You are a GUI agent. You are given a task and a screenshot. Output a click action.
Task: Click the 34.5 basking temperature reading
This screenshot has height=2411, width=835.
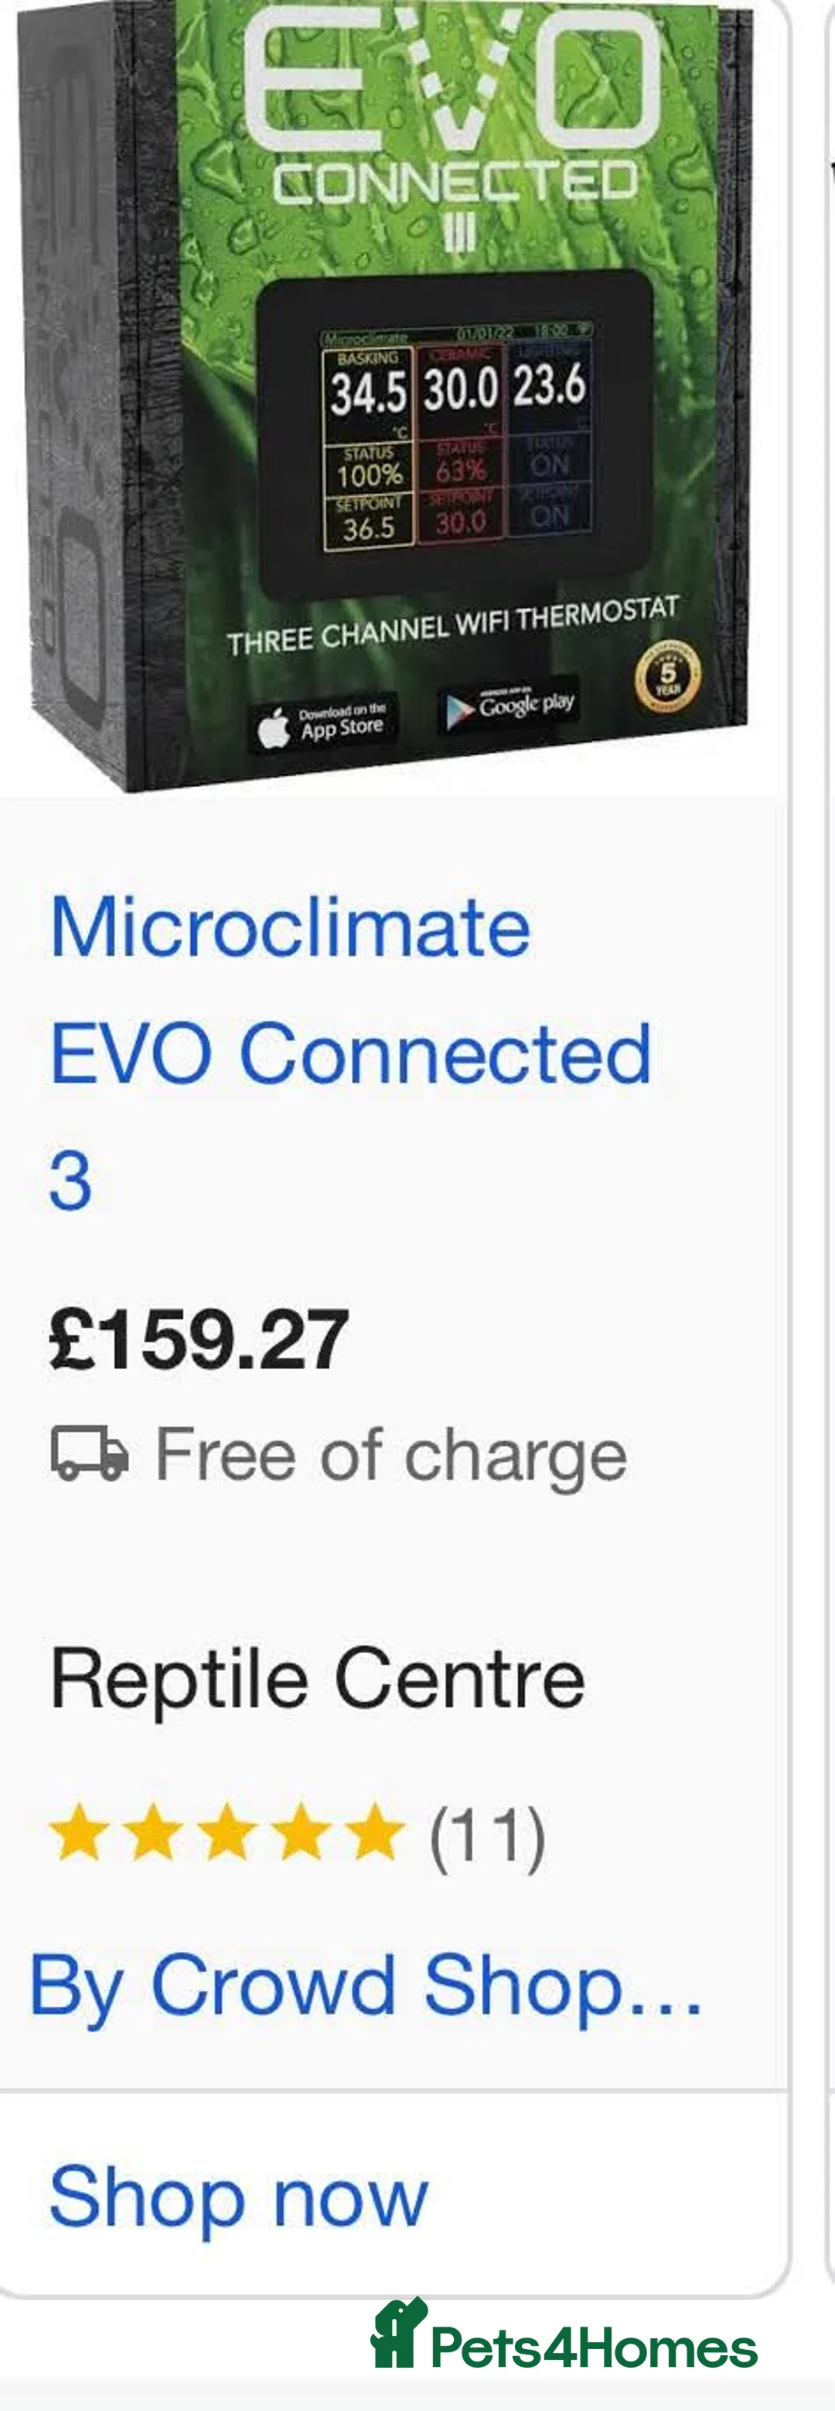(367, 392)
